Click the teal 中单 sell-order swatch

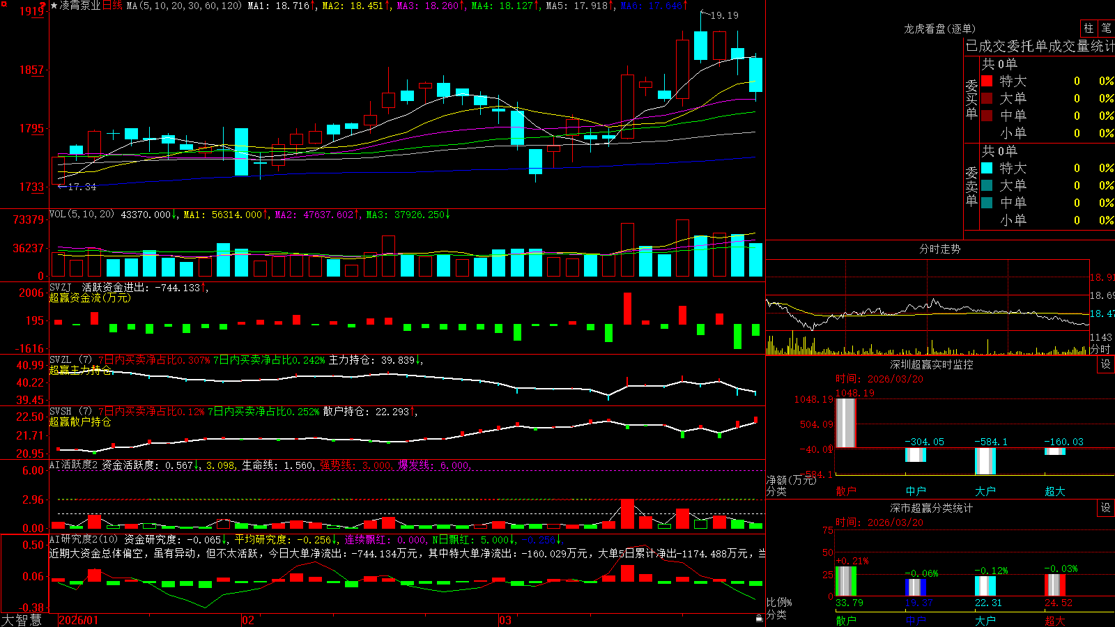tap(987, 203)
